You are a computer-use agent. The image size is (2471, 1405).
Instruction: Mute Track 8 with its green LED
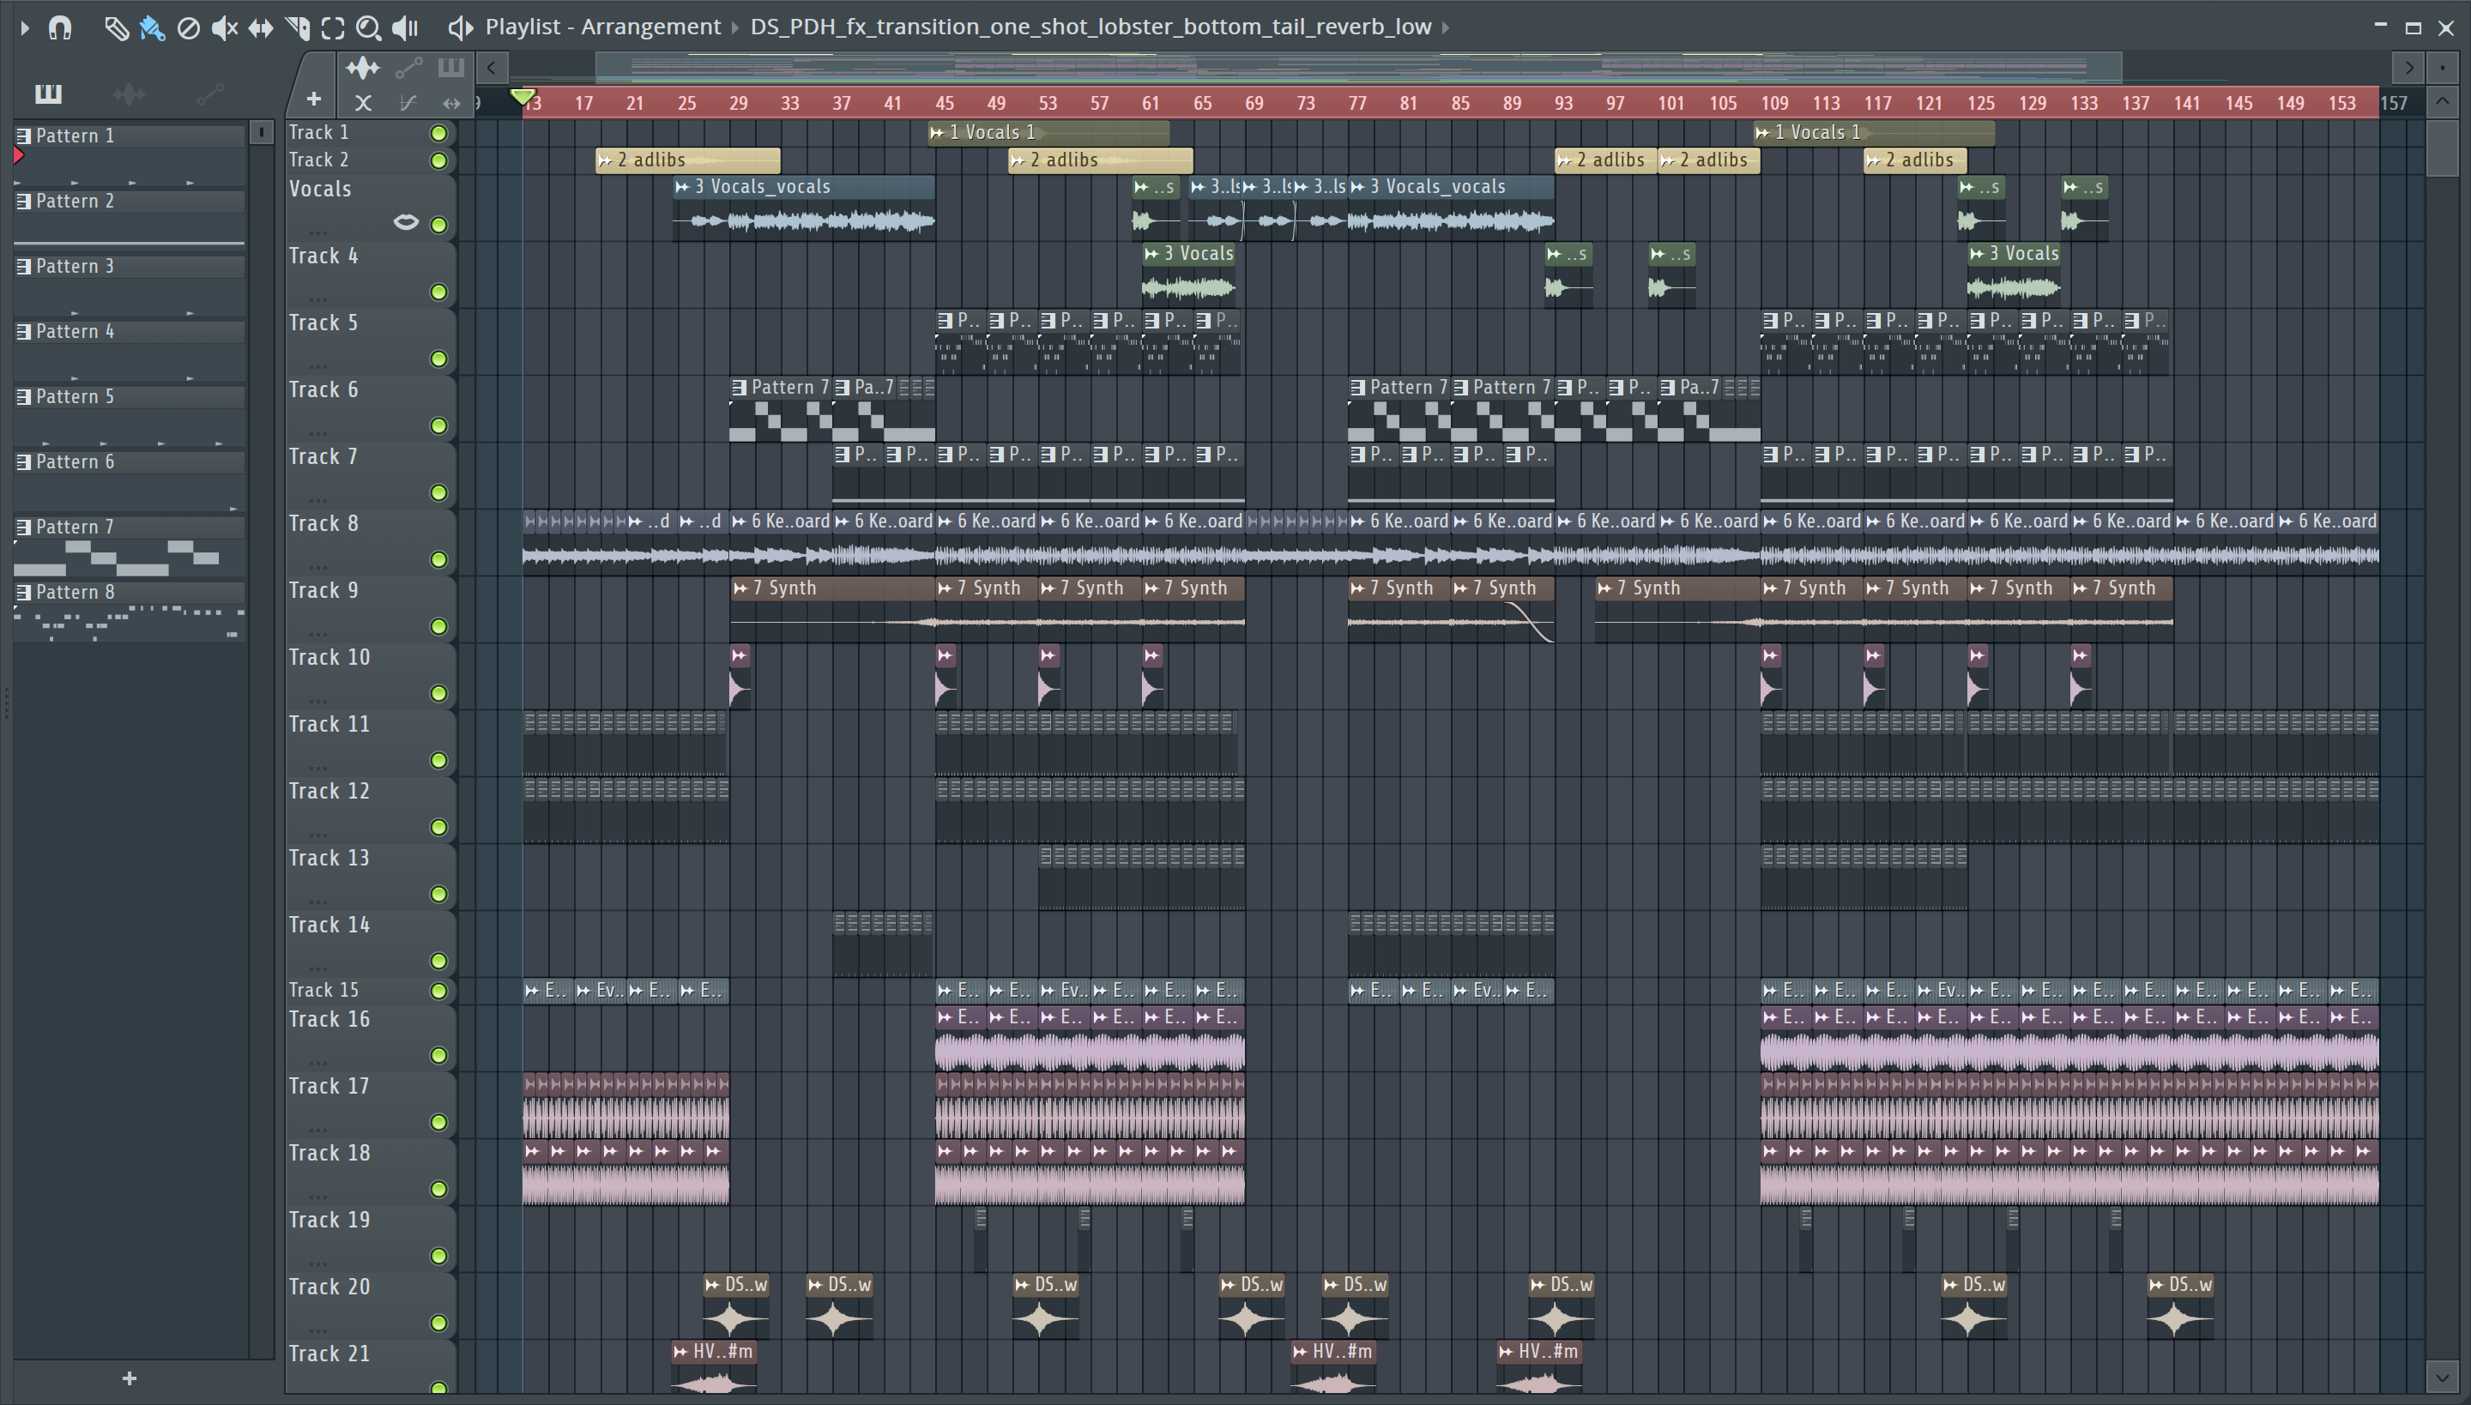(438, 559)
